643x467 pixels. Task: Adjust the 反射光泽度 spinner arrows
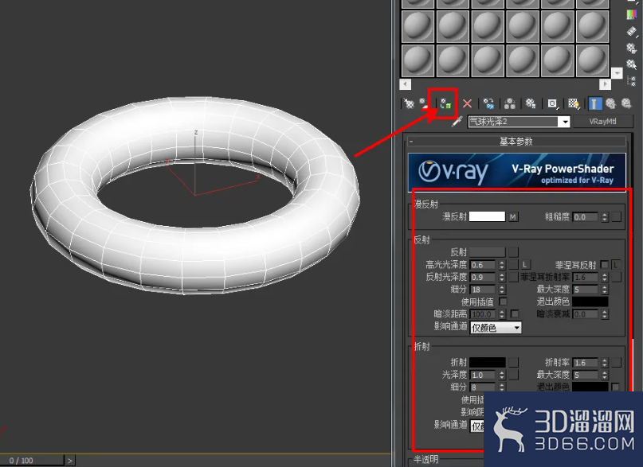pos(502,277)
